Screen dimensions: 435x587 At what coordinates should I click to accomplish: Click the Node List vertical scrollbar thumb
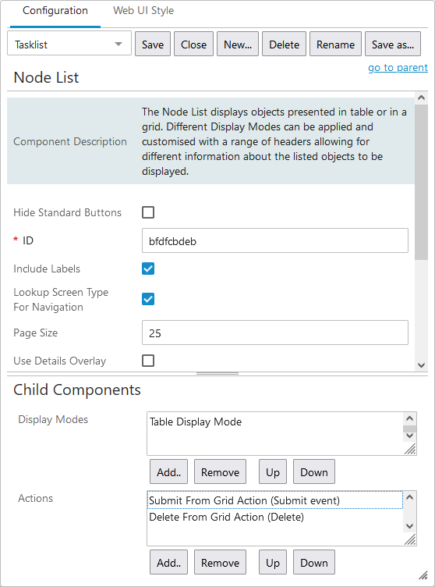pos(421,182)
